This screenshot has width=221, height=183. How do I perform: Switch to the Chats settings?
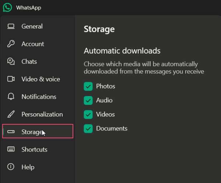click(38, 61)
